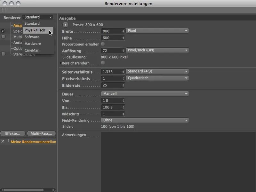Open the Field-Rendering Ohne dropdown

tap(145, 120)
